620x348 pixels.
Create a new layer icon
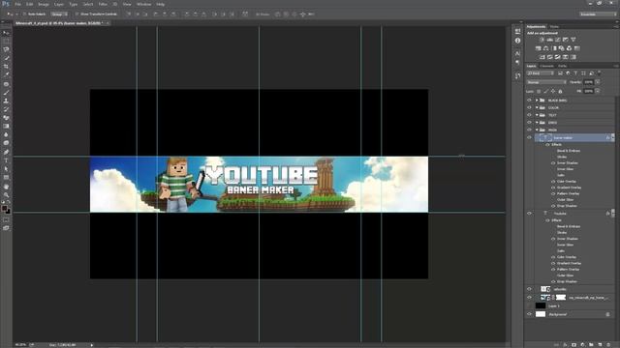click(x=600, y=345)
